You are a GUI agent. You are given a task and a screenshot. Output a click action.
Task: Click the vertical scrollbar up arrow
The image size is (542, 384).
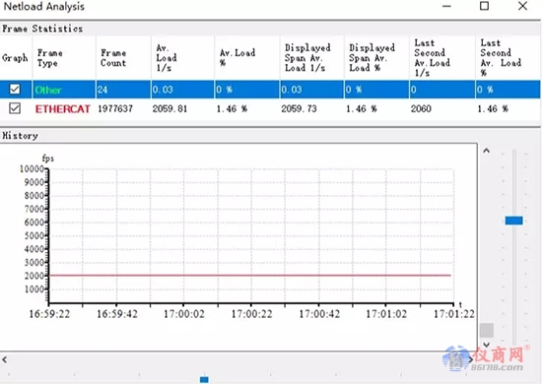point(487,151)
